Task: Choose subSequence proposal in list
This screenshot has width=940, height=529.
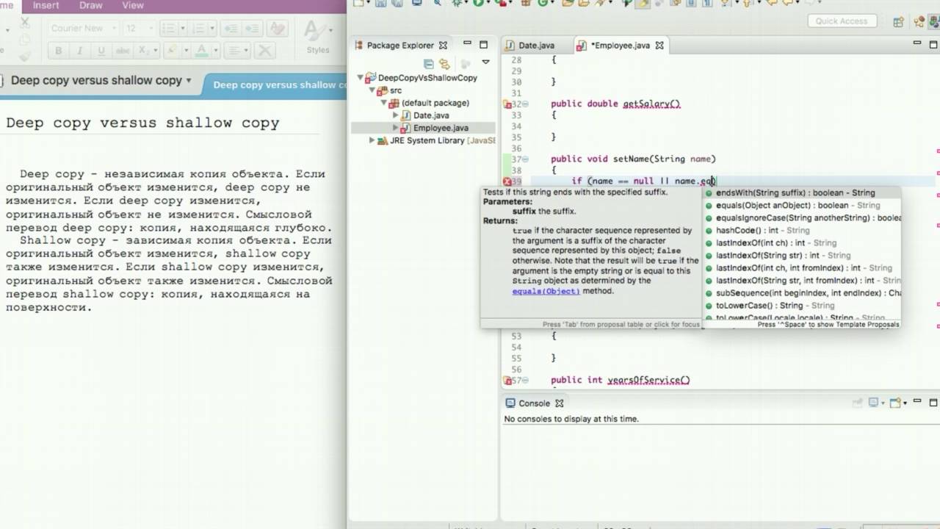Action: (801, 292)
